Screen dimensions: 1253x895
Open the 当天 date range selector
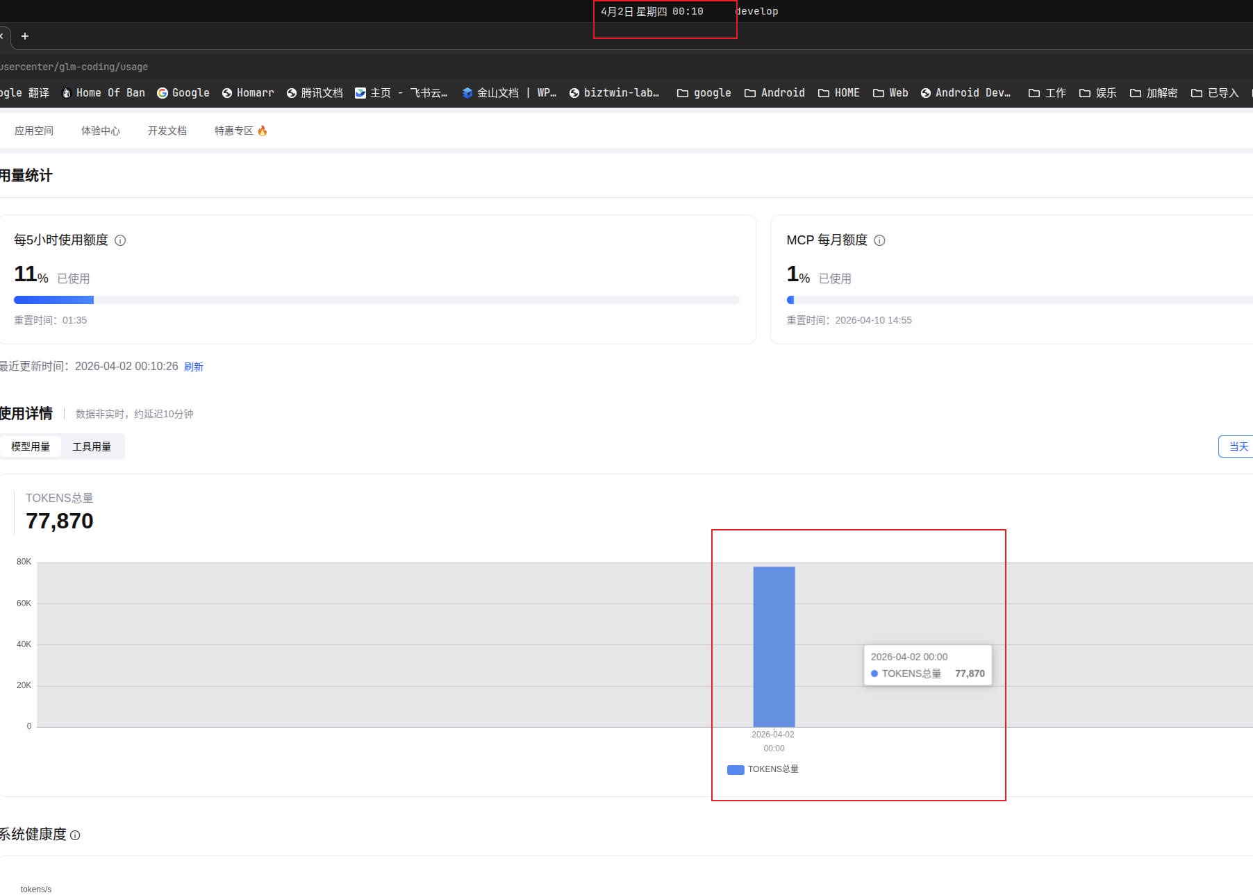click(1238, 446)
